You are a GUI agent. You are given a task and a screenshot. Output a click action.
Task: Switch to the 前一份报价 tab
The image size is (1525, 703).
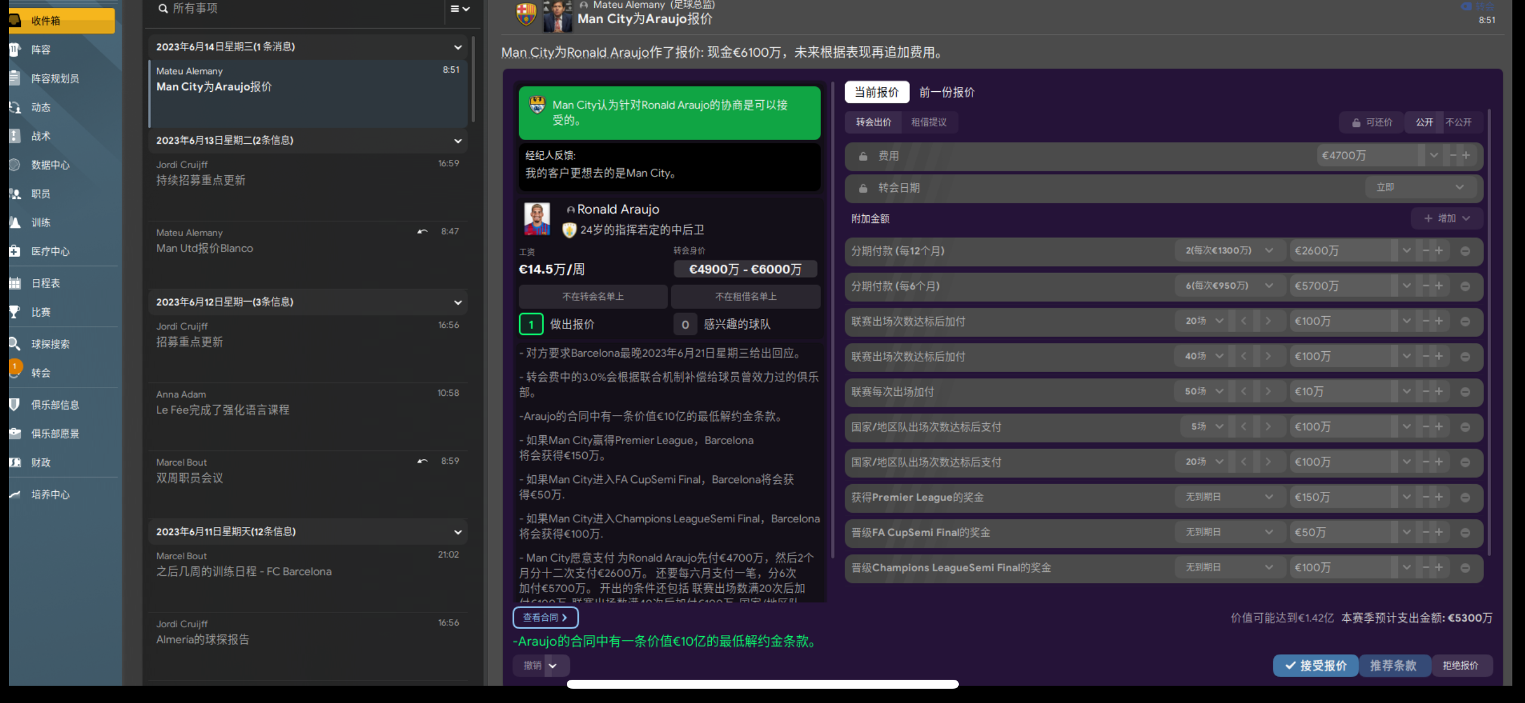coord(946,92)
